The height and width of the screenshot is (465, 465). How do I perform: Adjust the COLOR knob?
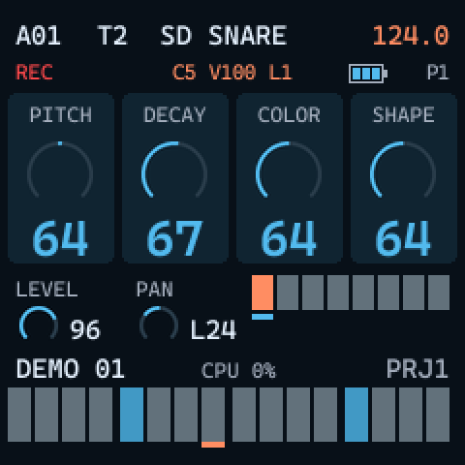pos(289,170)
